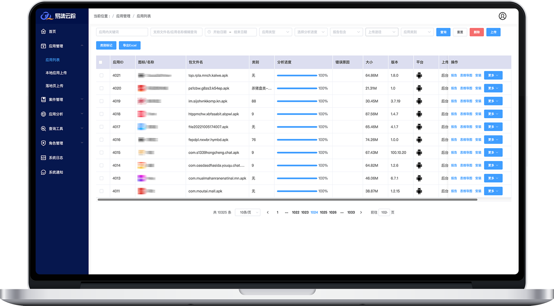
Task: Click the 应用分析 sidebar icon
Action: click(43, 114)
